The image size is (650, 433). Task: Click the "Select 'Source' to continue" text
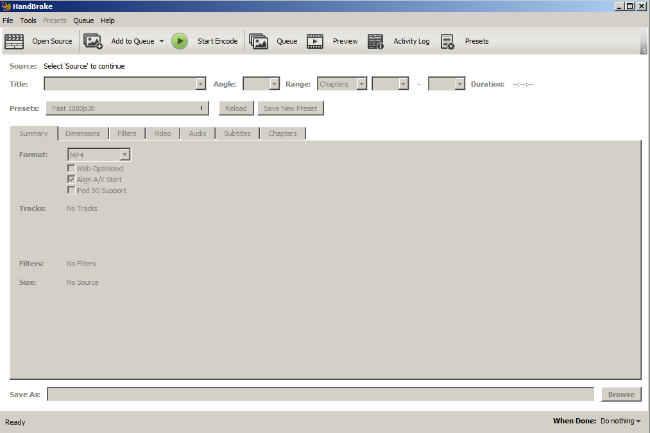[x=84, y=66]
